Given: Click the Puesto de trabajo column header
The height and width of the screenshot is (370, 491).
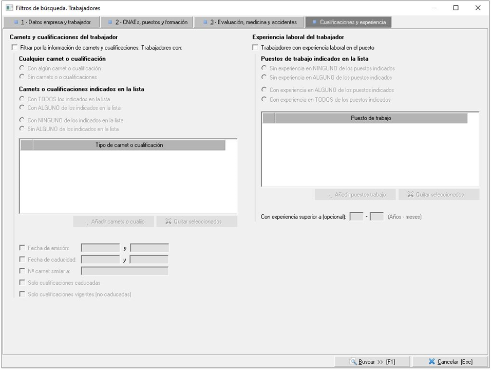Looking at the screenshot, I should click(371, 118).
